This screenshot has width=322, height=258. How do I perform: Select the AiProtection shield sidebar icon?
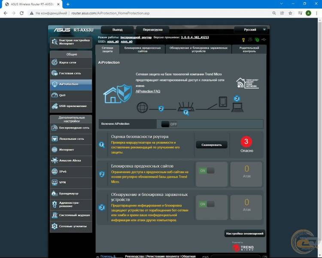click(55, 84)
